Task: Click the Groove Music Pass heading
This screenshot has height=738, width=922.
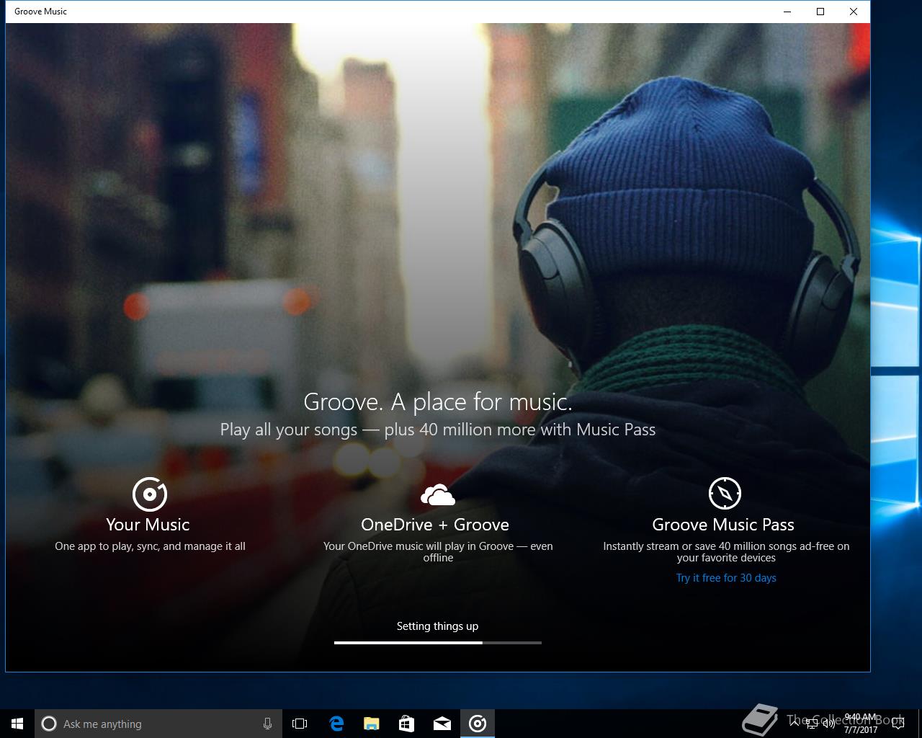Action: tap(723, 525)
